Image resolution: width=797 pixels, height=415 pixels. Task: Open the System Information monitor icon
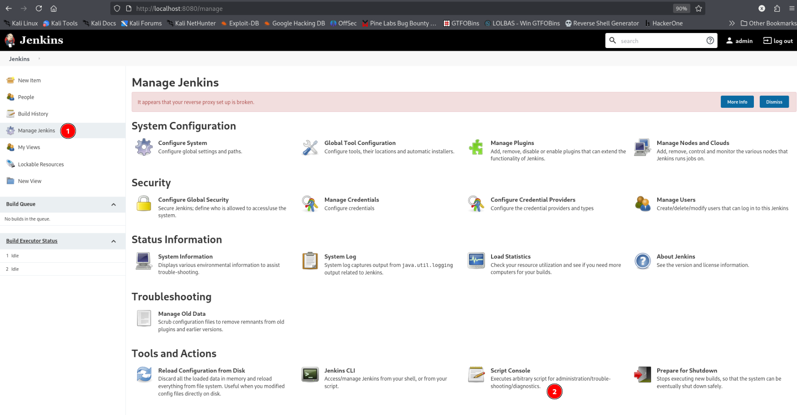[x=144, y=261]
